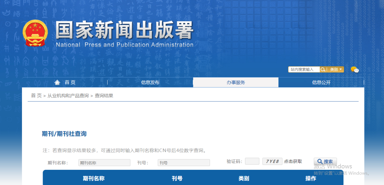Refresh the 7YE8 captcha image
This screenshot has width=384, height=185.
(272, 161)
